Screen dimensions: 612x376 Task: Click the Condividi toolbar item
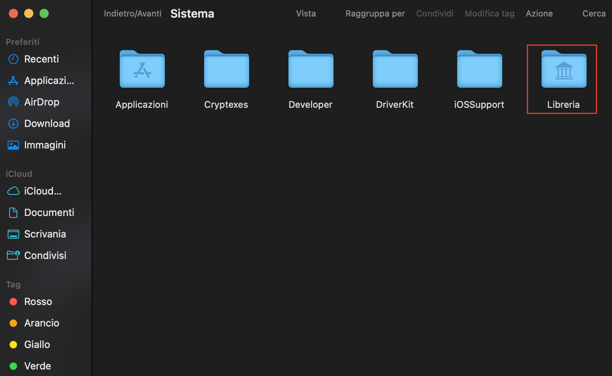(x=434, y=14)
